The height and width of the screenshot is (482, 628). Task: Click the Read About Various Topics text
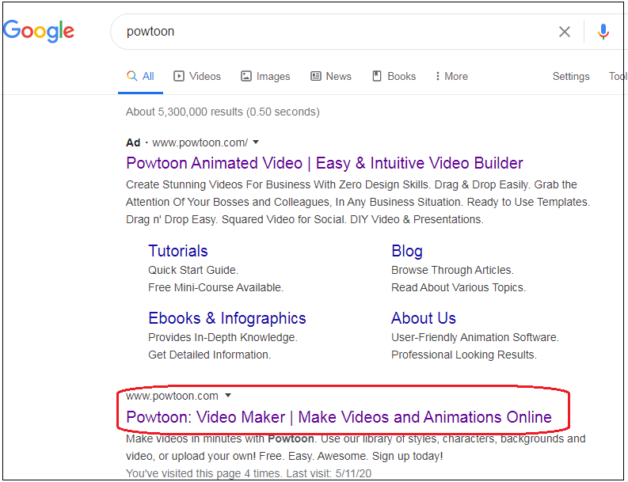pos(459,287)
